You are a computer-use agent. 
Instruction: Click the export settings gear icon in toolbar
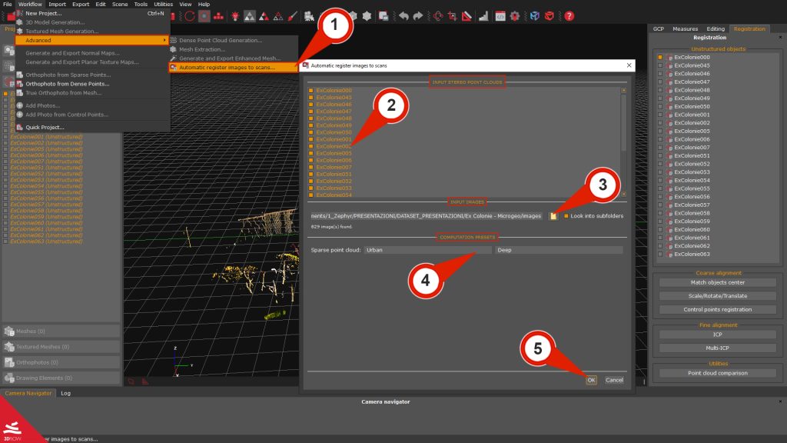(513, 15)
